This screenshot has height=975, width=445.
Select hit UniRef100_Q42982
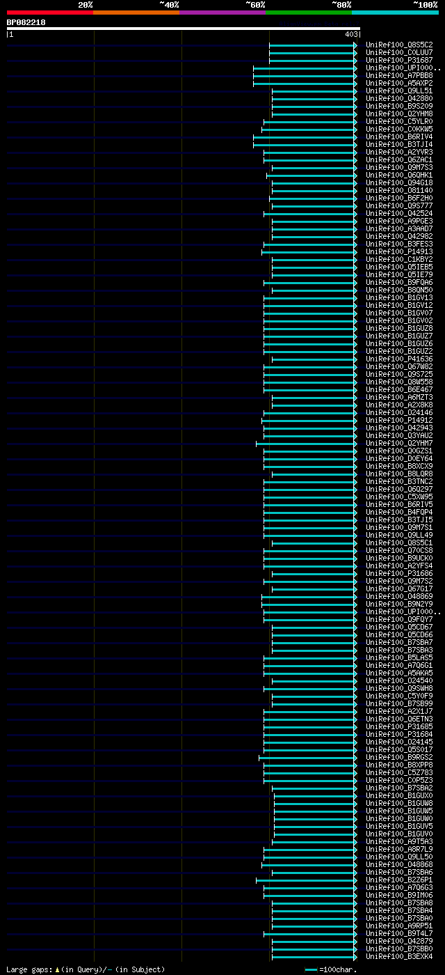pyautogui.click(x=399, y=236)
